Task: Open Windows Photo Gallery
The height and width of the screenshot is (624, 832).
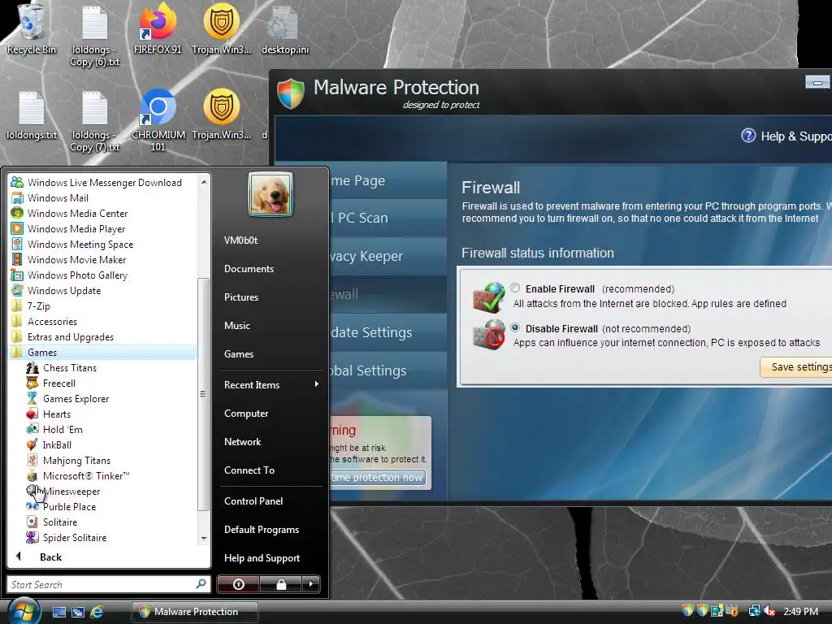Action: coord(77,275)
